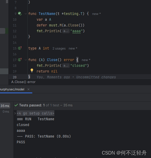Collapse the Close function fold arrow
The height and width of the screenshot is (158, 151).
(x=26, y=60)
